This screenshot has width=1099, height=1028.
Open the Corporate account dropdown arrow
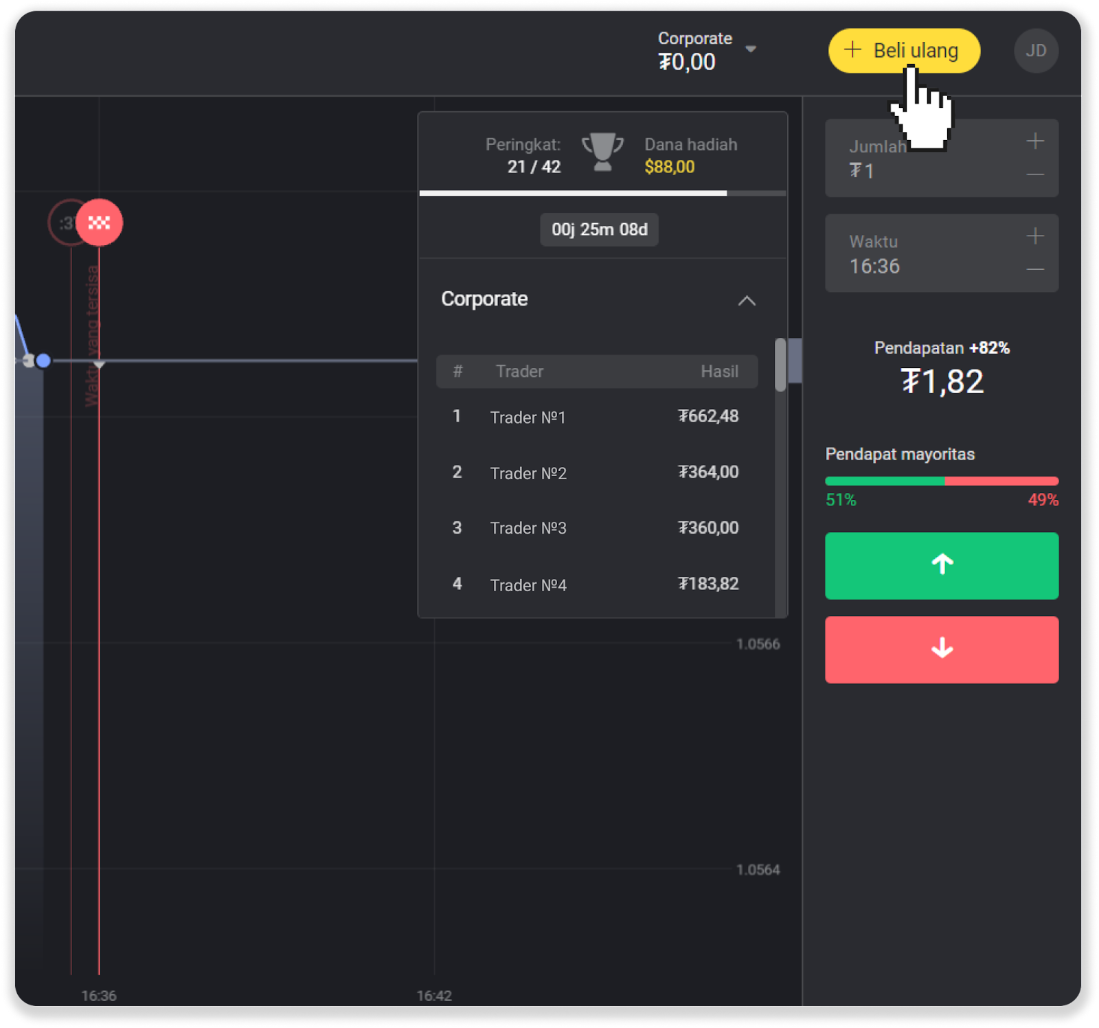click(x=751, y=49)
